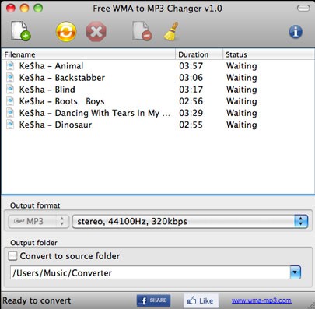Open the MP3 output format dropdown
The height and width of the screenshot is (309, 315).
pos(39,222)
